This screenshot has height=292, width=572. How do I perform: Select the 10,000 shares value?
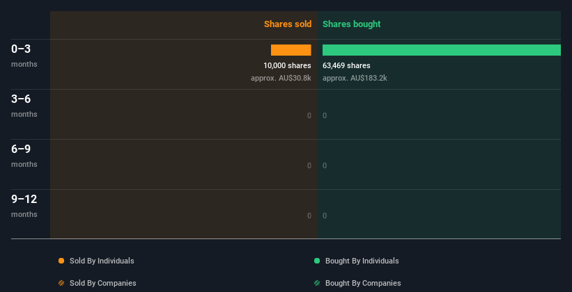(287, 65)
